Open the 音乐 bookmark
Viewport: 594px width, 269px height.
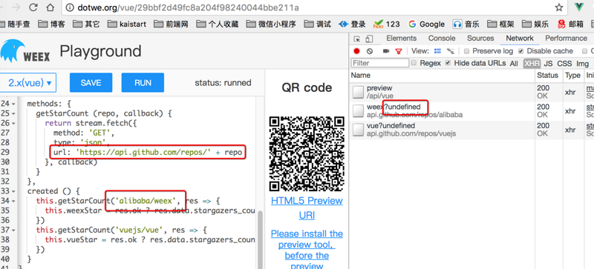pos(466,24)
